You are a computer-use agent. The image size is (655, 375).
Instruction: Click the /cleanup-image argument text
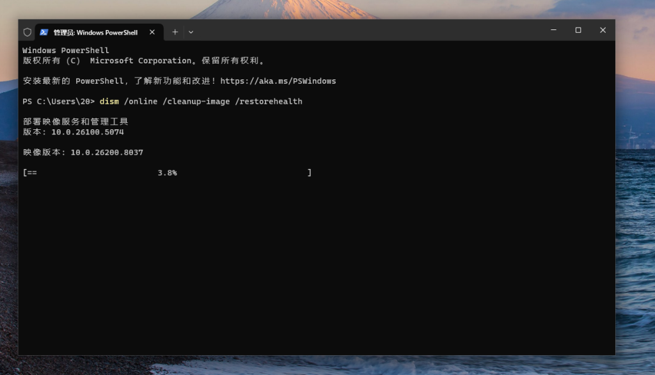(196, 102)
